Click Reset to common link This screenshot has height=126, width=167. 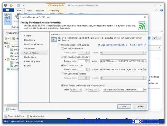(138, 45)
